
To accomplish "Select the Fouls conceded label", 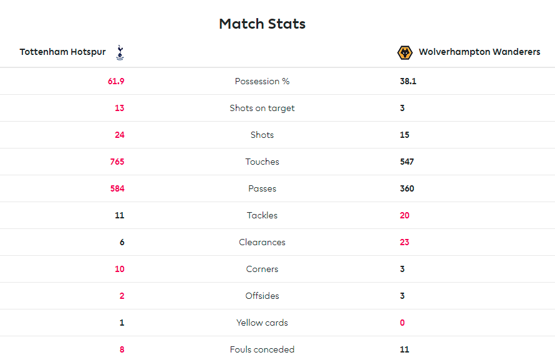I will (262, 350).
